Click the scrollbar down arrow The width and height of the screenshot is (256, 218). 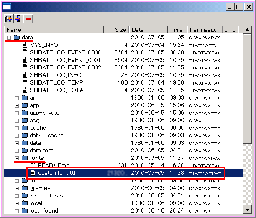(248, 210)
